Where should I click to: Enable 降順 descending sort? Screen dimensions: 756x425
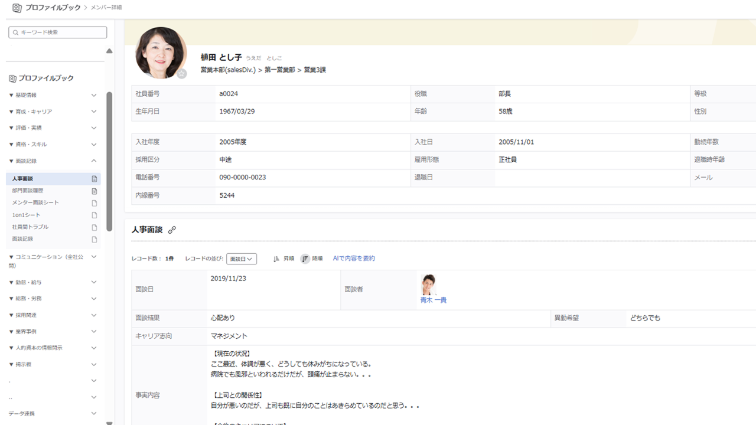click(x=312, y=259)
